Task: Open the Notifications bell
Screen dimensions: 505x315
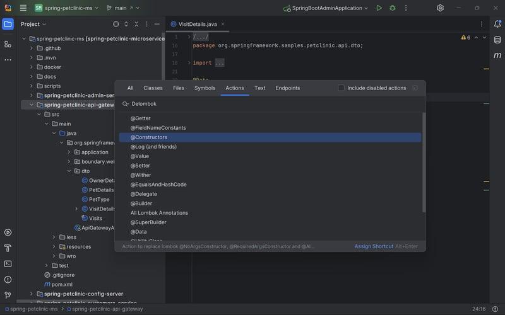Action: 497,24
